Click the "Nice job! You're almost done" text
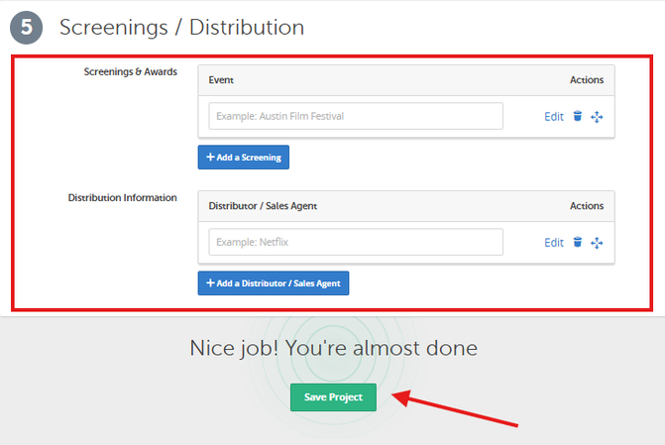665x445 pixels. coord(333,348)
